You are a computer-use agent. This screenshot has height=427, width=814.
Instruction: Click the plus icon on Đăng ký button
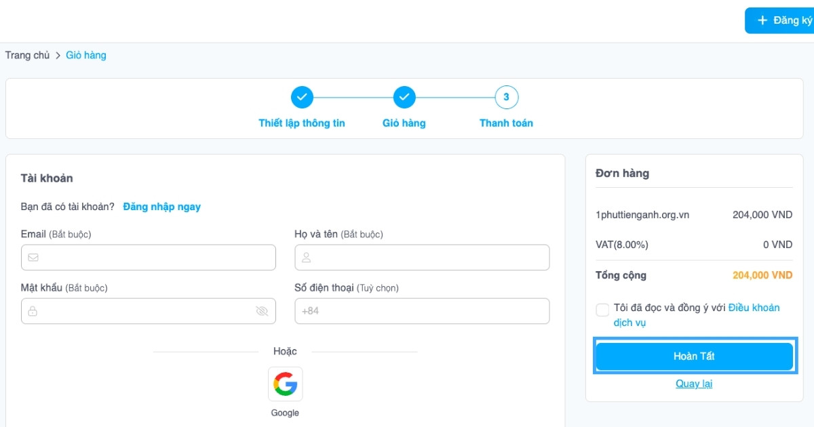pos(762,20)
